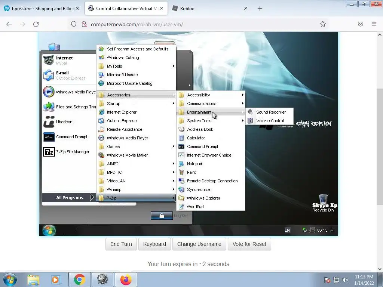Click the EN language indicator in VM
Viewport: 383px width, 287px height.
(x=287, y=230)
